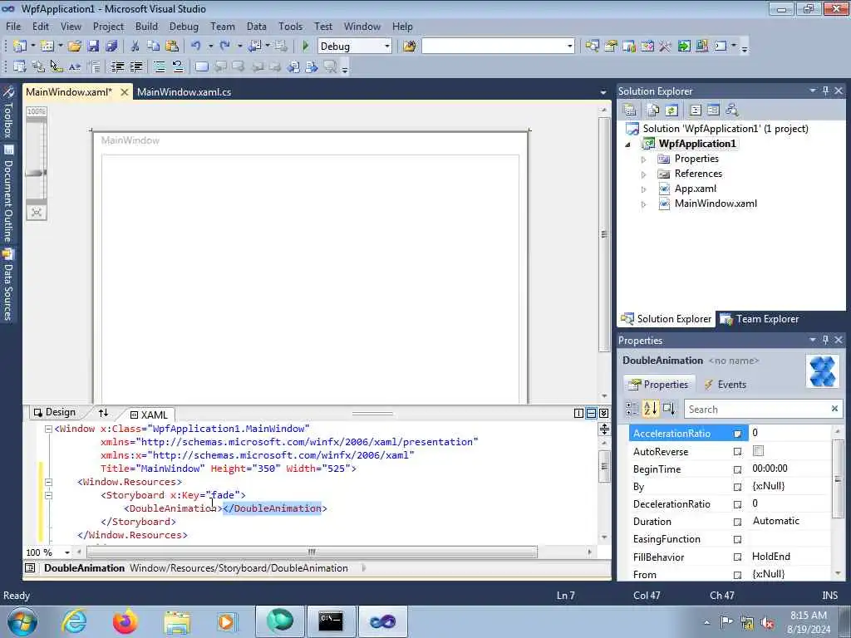Collapse pane chevron icon in split bar

(x=603, y=414)
